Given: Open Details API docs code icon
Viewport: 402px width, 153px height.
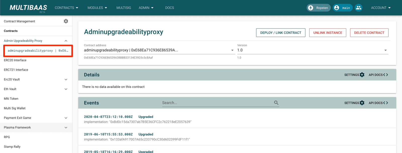Looking at the screenshot, I should (x=386, y=75).
